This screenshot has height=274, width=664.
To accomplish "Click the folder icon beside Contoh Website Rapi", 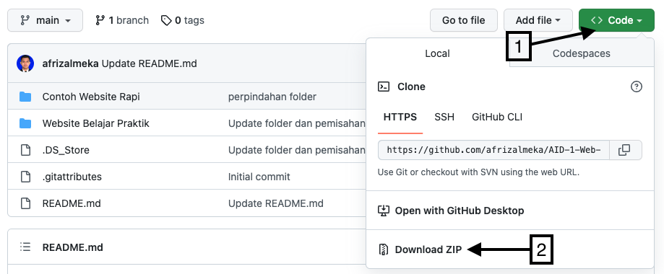I will 25,97.
